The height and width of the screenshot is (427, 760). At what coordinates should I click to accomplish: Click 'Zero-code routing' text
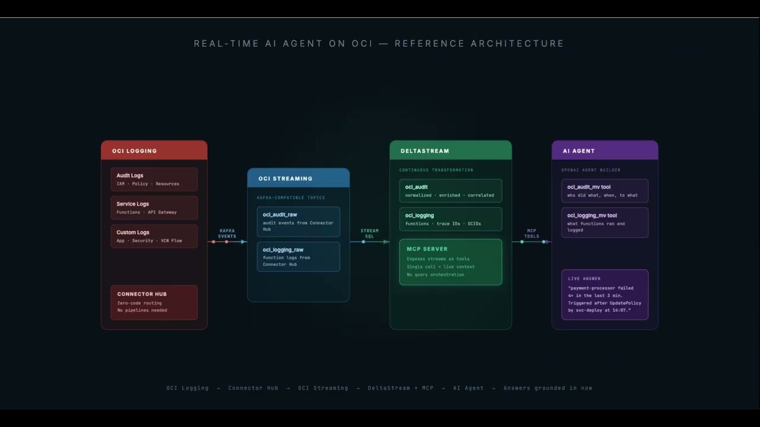140,303
